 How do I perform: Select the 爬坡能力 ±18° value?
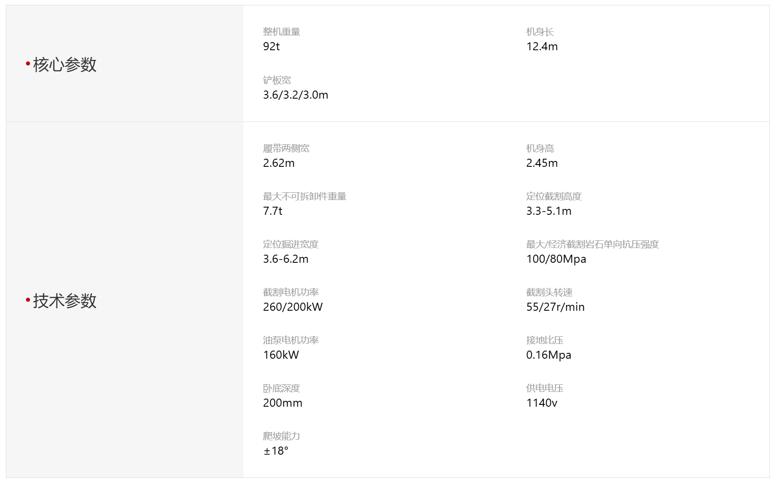[276, 451]
